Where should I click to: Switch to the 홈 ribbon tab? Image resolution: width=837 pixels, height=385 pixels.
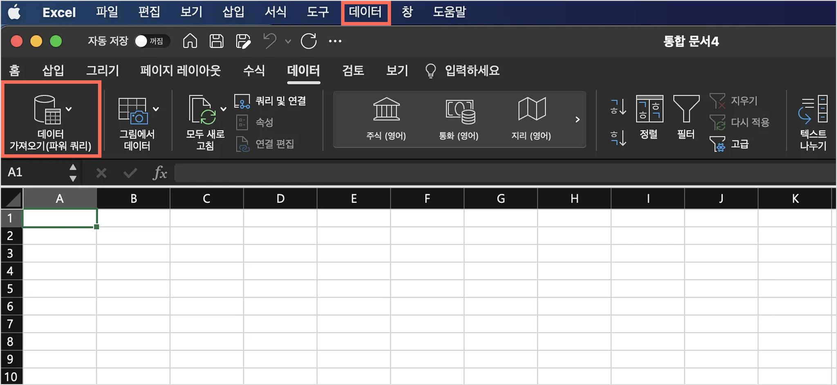pyautogui.click(x=15, y=71)
